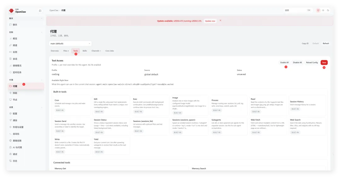Open the 概览 overview icon in sidebar

[10, 38]
